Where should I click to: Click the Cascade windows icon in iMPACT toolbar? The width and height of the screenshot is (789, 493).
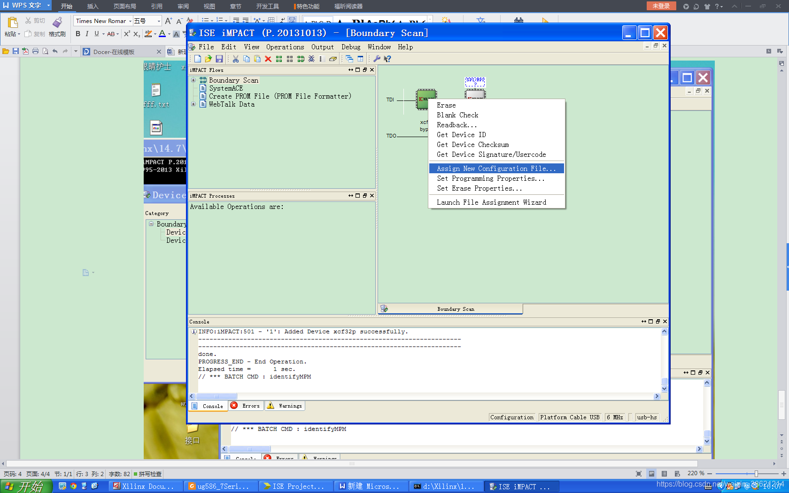click(349, 59)
